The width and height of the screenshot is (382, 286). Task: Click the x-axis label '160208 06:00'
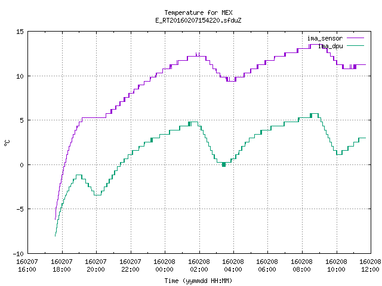click(x=267, y=265)
